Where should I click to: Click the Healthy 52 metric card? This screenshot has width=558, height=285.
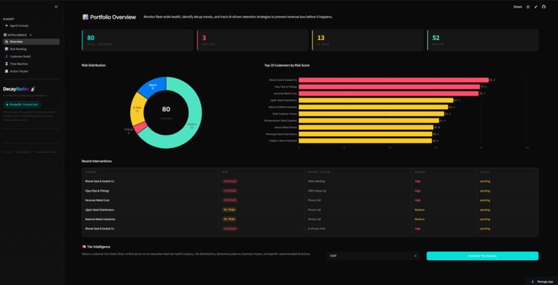(483, 40)
